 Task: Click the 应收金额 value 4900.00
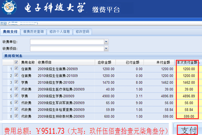108,96
